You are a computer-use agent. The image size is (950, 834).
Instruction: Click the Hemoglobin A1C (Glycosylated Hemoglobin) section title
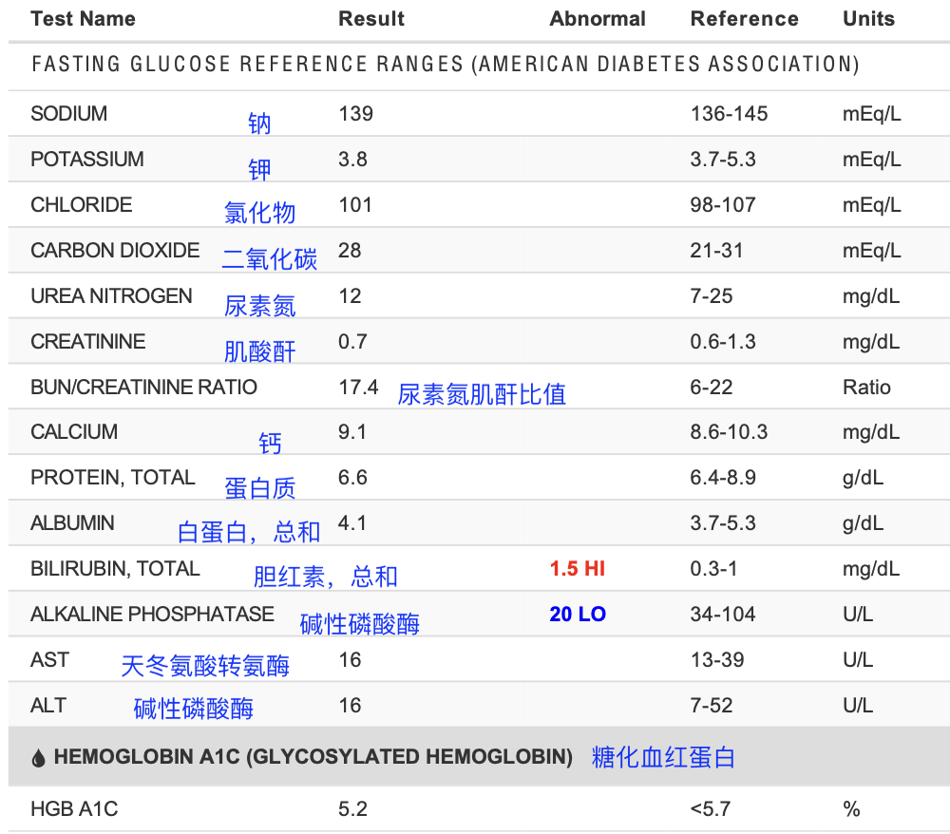(x=313, y=757)
